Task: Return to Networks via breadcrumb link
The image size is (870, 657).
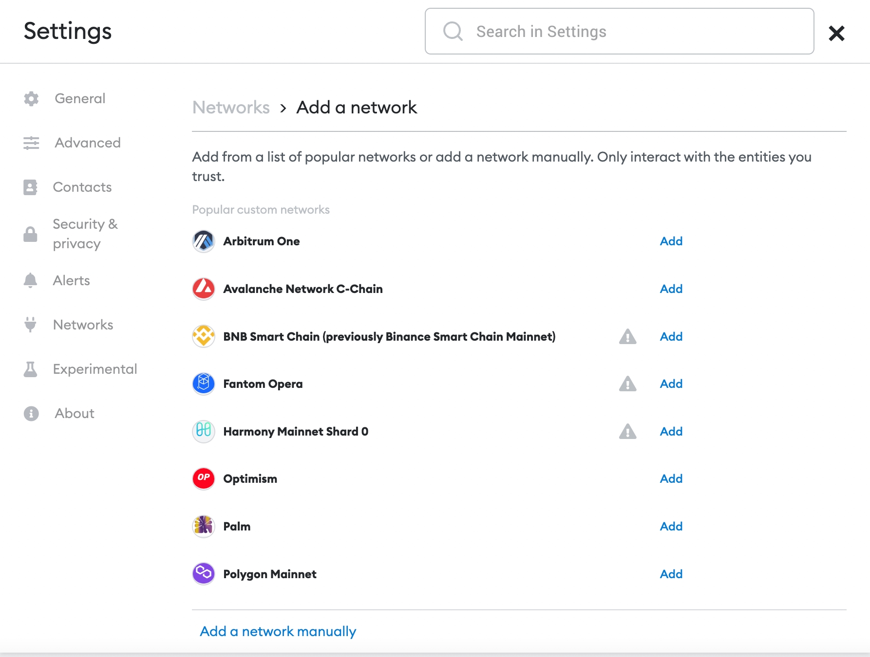Action: (x=231, y=107)
